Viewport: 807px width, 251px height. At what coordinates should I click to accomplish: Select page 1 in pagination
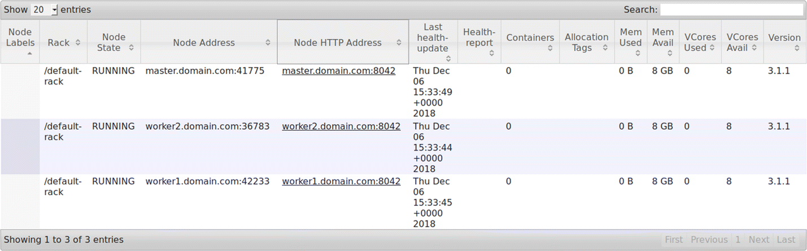738,240
